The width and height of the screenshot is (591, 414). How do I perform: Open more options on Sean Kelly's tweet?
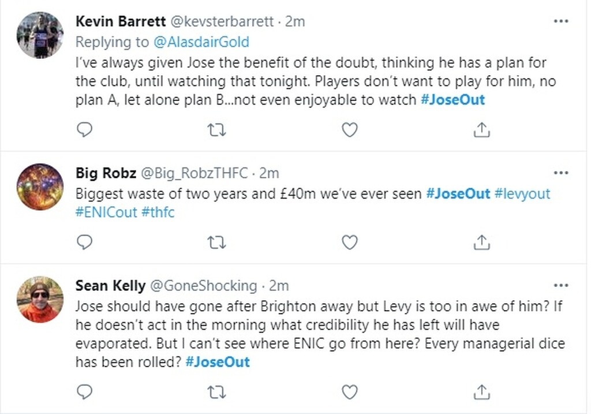561,285
